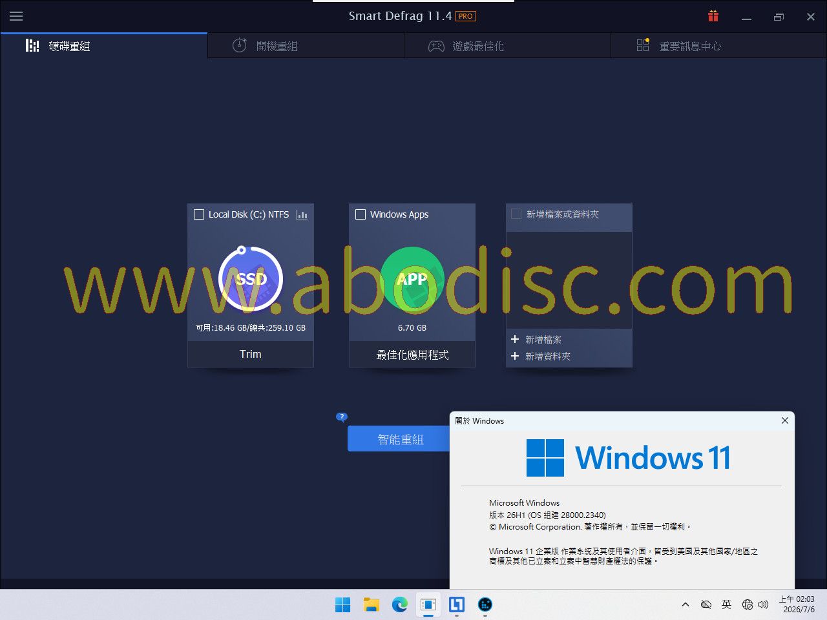Viewport: 827px width, 620px height.
Task: Open the Windows Start menu
Action: (x=343, y=604)
